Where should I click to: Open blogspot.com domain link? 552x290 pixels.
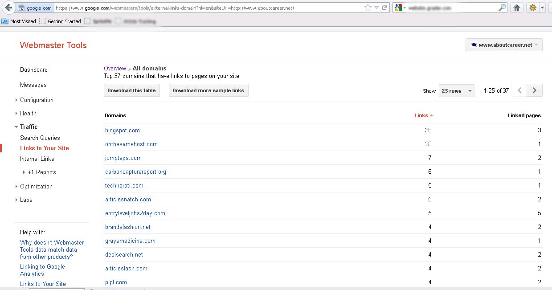pyautogui.click(x=123, y=130)
